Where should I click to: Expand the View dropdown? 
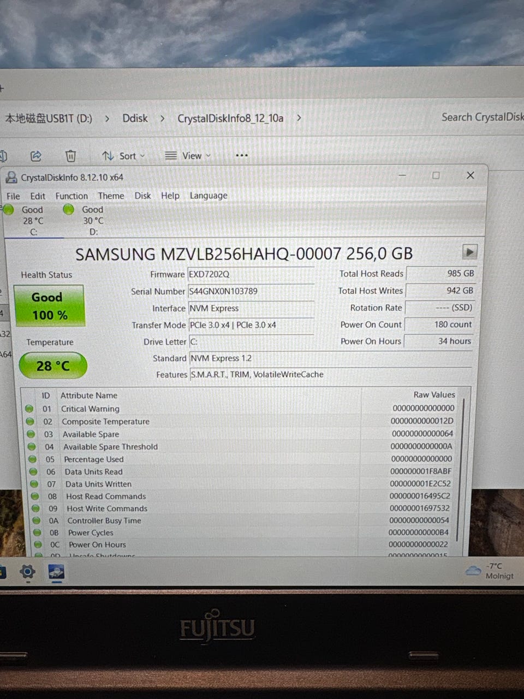click(x=188, y=156)
